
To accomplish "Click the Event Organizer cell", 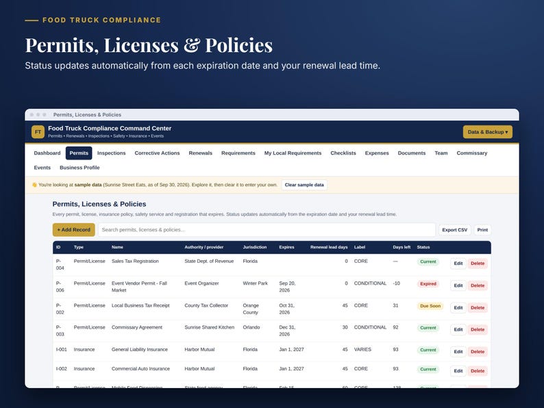I will pos(201,283).
